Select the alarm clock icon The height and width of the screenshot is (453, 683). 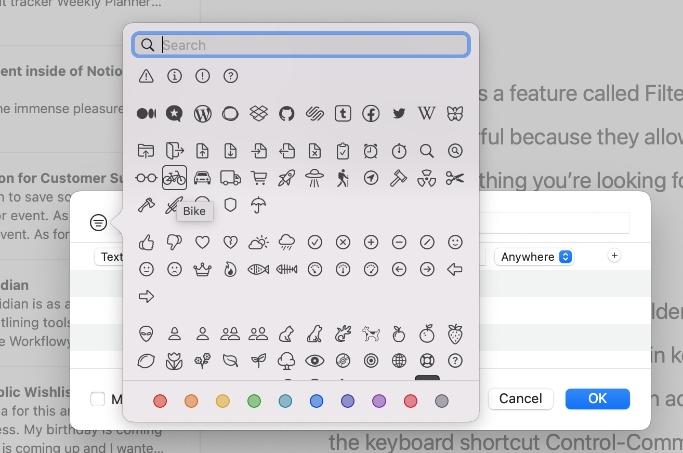(371, 151)
